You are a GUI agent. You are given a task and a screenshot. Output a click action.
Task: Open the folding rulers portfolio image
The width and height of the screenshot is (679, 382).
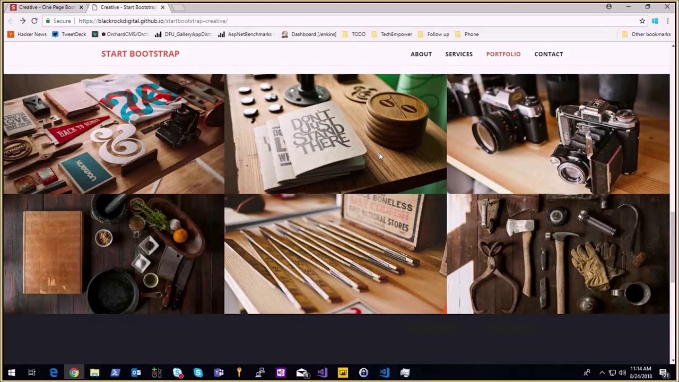click(x=335, y=254)
